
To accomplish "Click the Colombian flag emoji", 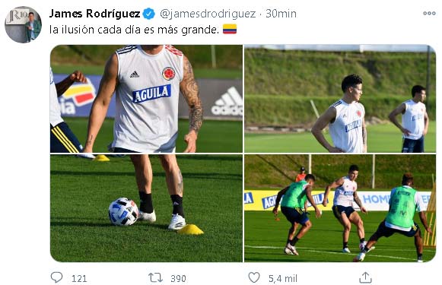I will pyautogui.click(x=230, y=29).
